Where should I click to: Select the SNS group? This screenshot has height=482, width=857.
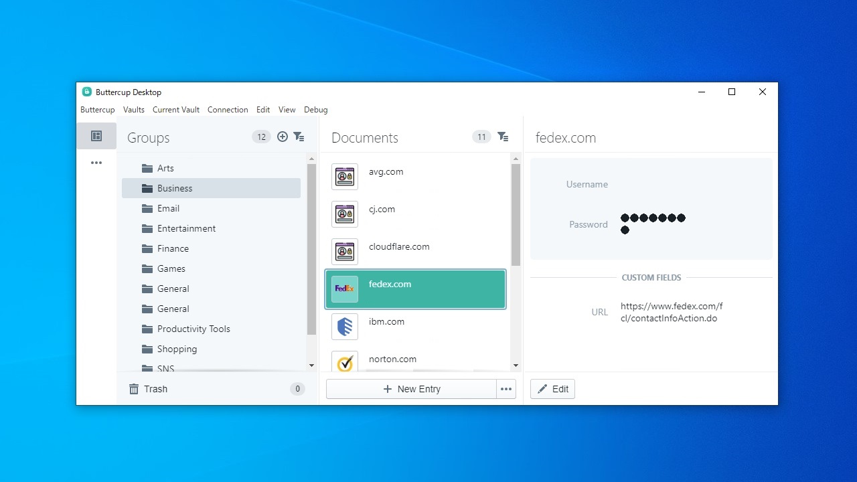pyautogui.click(x=211, y=368)
